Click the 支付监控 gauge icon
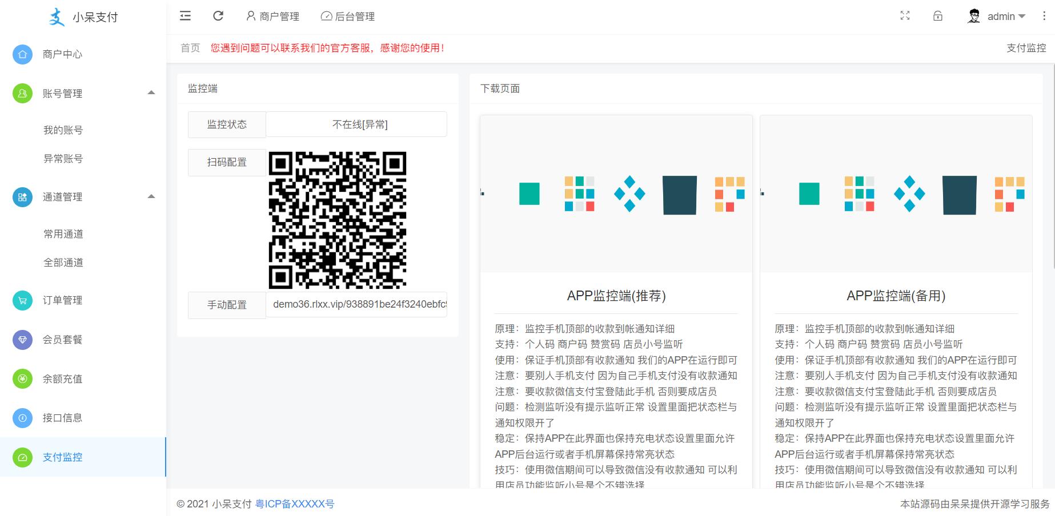Image resolution: width=1055 pixels, height=516 pixels. [22, 457]
